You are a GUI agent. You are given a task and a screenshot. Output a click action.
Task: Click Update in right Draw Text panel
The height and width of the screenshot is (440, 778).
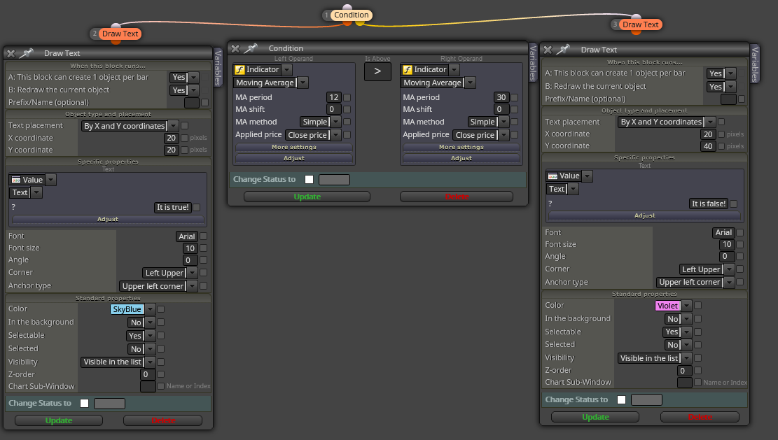coord(595,417)
